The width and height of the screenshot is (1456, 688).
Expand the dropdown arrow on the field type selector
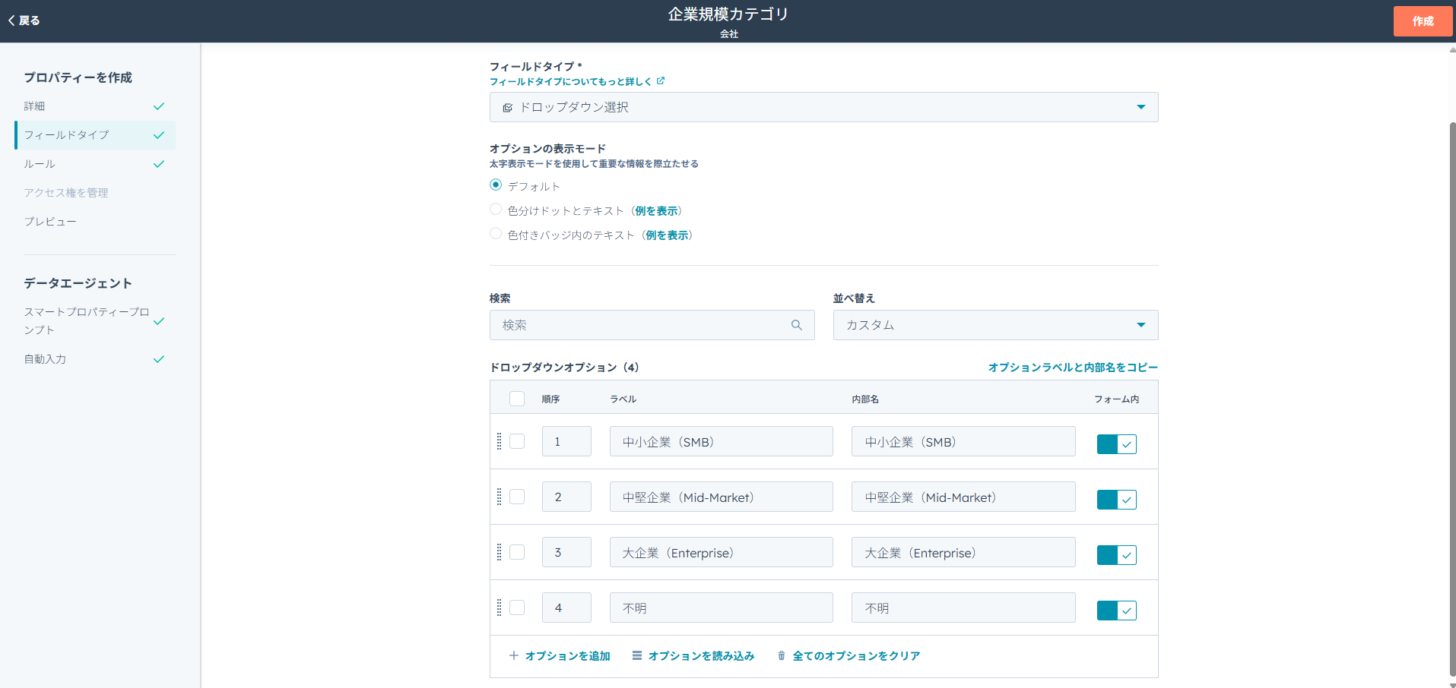pyautogui.click(x=1140, y=107)
